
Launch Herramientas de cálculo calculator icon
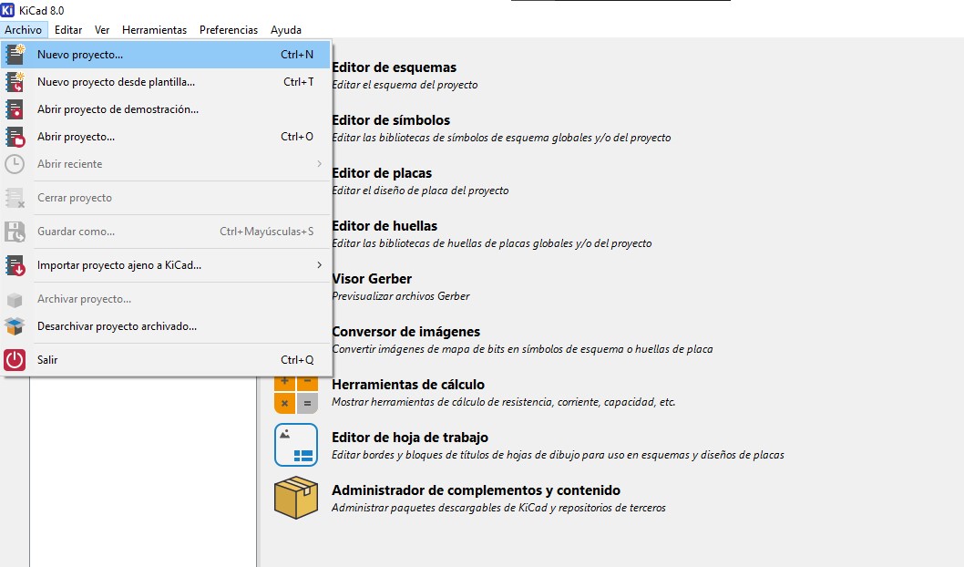pyautogui.click(x=296, y=396)
